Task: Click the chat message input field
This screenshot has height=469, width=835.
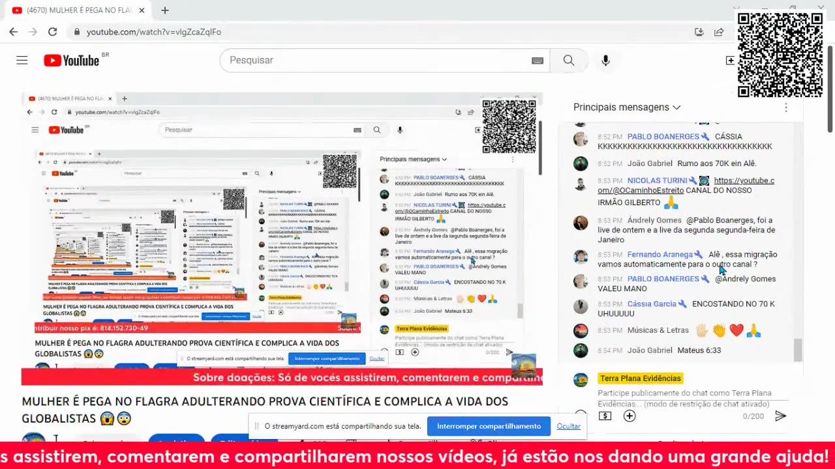Action: [693, 398]
